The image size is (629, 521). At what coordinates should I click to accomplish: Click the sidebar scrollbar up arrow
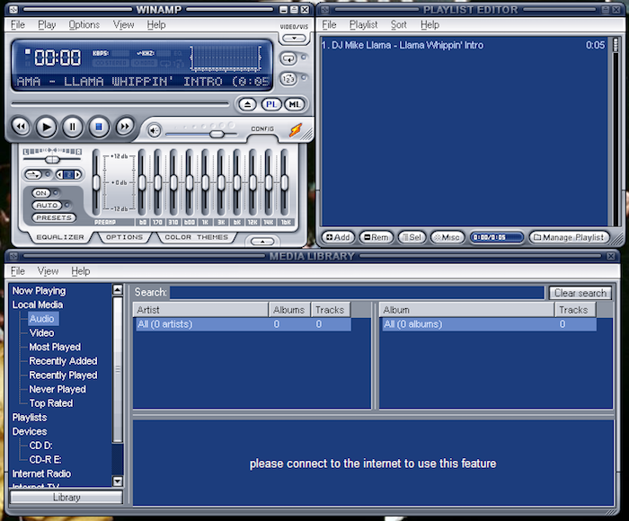(x=118, y=289)
